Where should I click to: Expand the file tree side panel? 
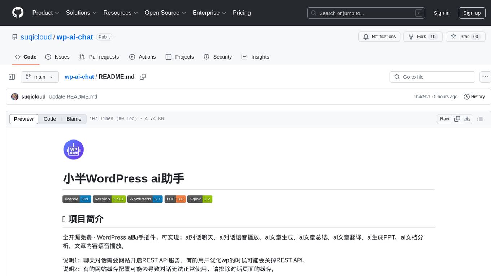(x=12, y=77)
